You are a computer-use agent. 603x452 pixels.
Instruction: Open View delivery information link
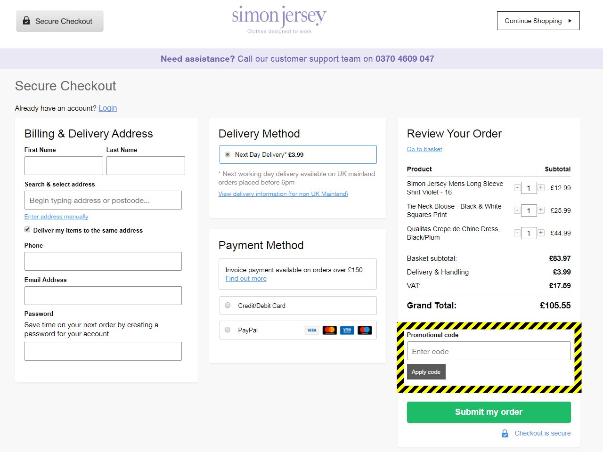click(x=283, y=194)
